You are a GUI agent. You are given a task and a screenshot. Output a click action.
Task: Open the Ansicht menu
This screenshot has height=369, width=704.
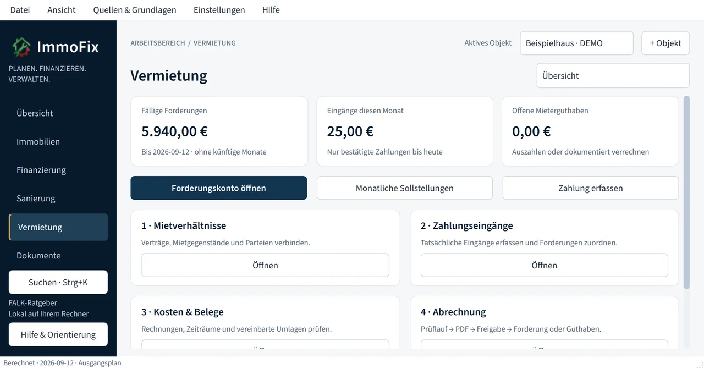62,10
